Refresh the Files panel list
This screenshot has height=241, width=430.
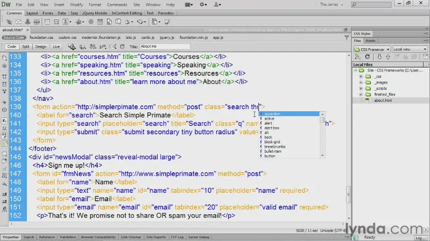click(x=367, y=57)
